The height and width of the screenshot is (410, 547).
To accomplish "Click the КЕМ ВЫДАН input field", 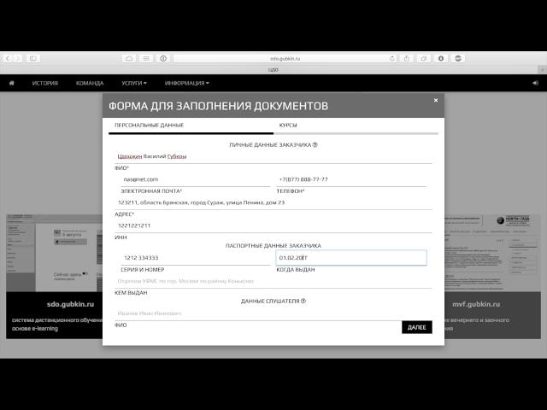I will click(273, 281).
